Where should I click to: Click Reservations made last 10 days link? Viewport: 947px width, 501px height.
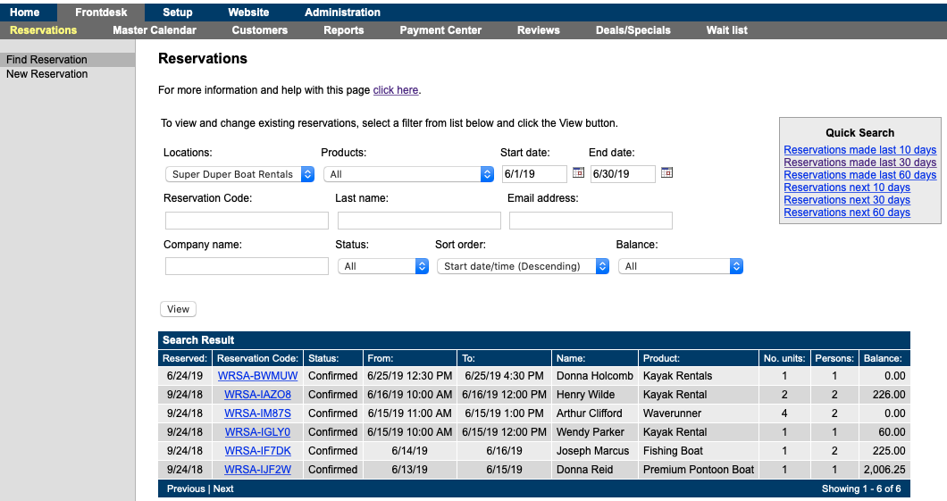pyautogui.click(x=859, y=150)
